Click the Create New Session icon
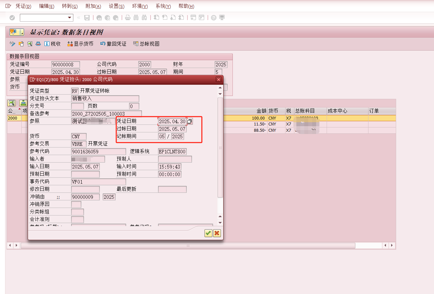 (193, 18)
